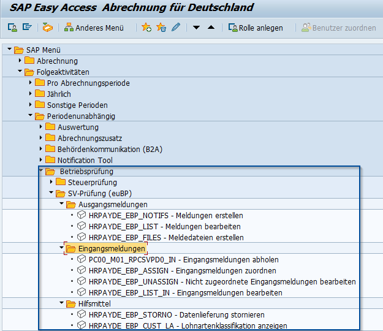383x331 pixels.
Task: Add to favorites star icon
Action: click(146, 28)
